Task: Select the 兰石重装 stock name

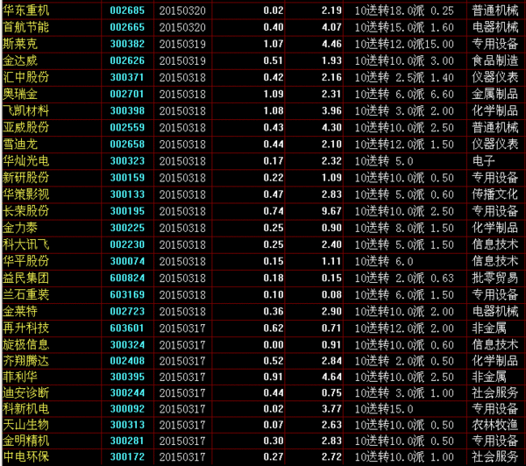Action: [26, 293]
